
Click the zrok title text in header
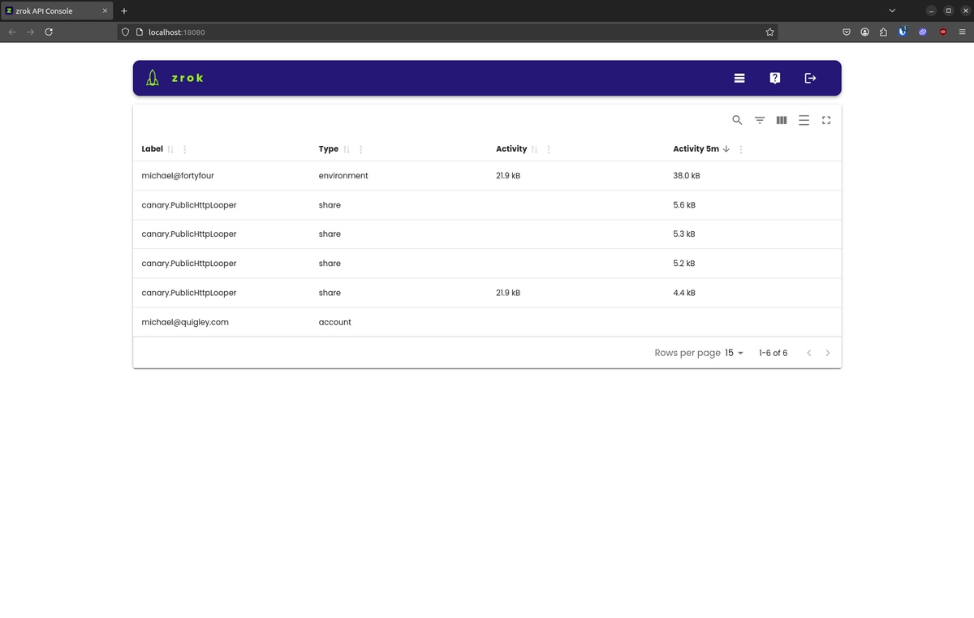187,78
